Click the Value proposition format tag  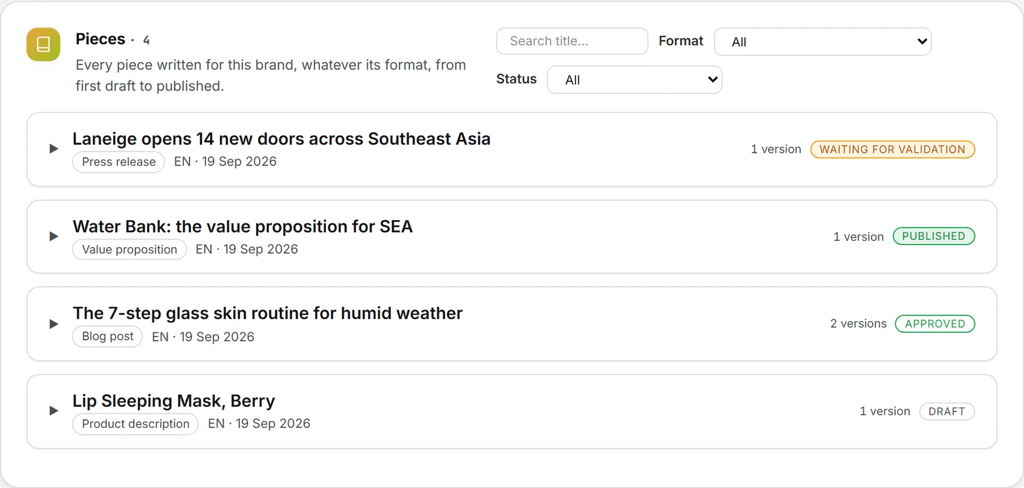(130, 249)
